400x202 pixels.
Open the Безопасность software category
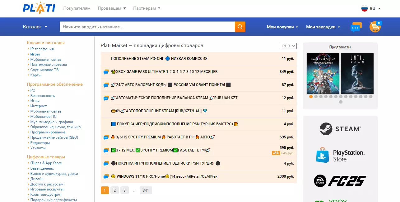[43, 96]
